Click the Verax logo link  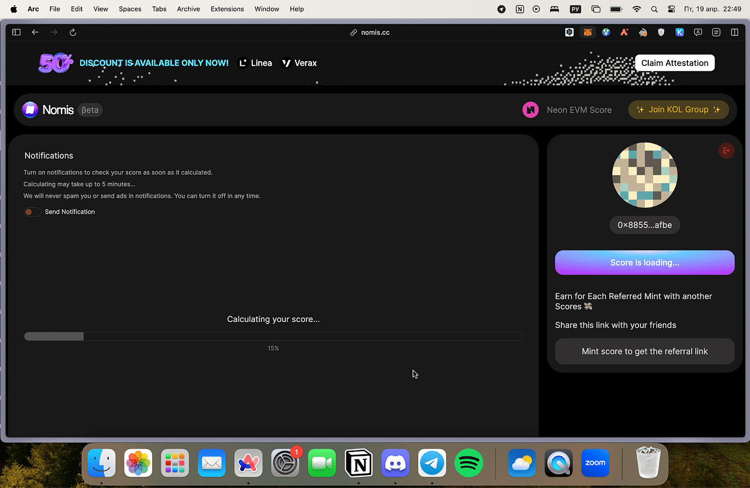(299, 63)
